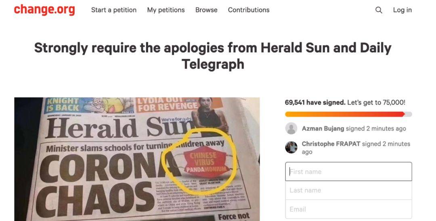Focus the First name field
Screen dimensions: 436x221
click(x=349, y=171)
